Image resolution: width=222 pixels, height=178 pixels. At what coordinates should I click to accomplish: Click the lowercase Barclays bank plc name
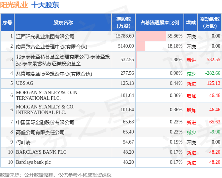[x=33, y=162]
